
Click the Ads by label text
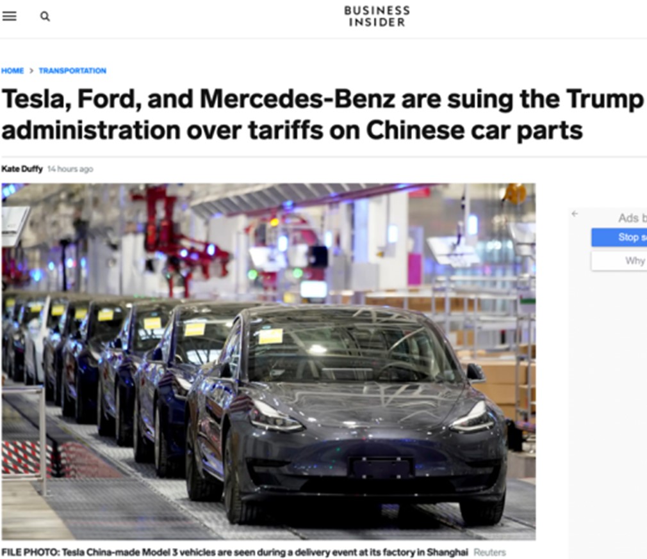(632, 218)
